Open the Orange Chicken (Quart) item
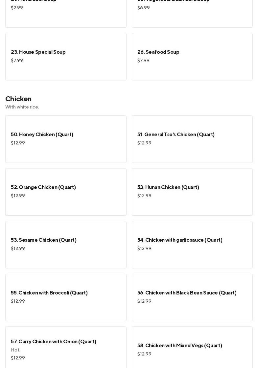The width and height of the screenshot is (258, 368). click(66, 192)
